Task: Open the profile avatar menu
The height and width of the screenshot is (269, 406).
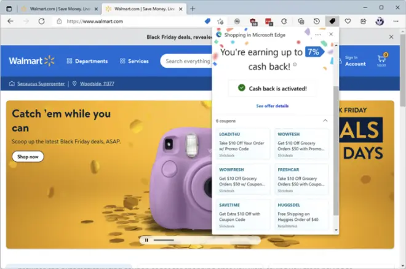Action: pos(380,22)
